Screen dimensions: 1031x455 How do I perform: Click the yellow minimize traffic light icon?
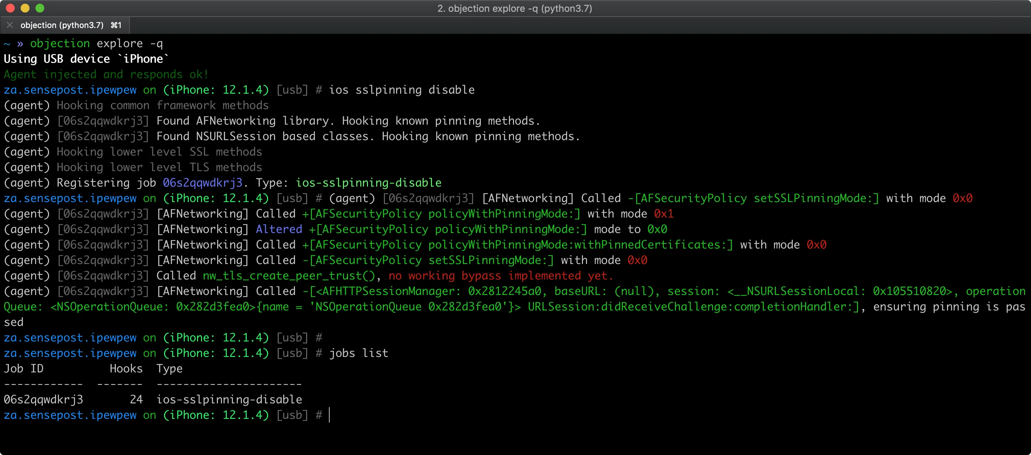25,8
